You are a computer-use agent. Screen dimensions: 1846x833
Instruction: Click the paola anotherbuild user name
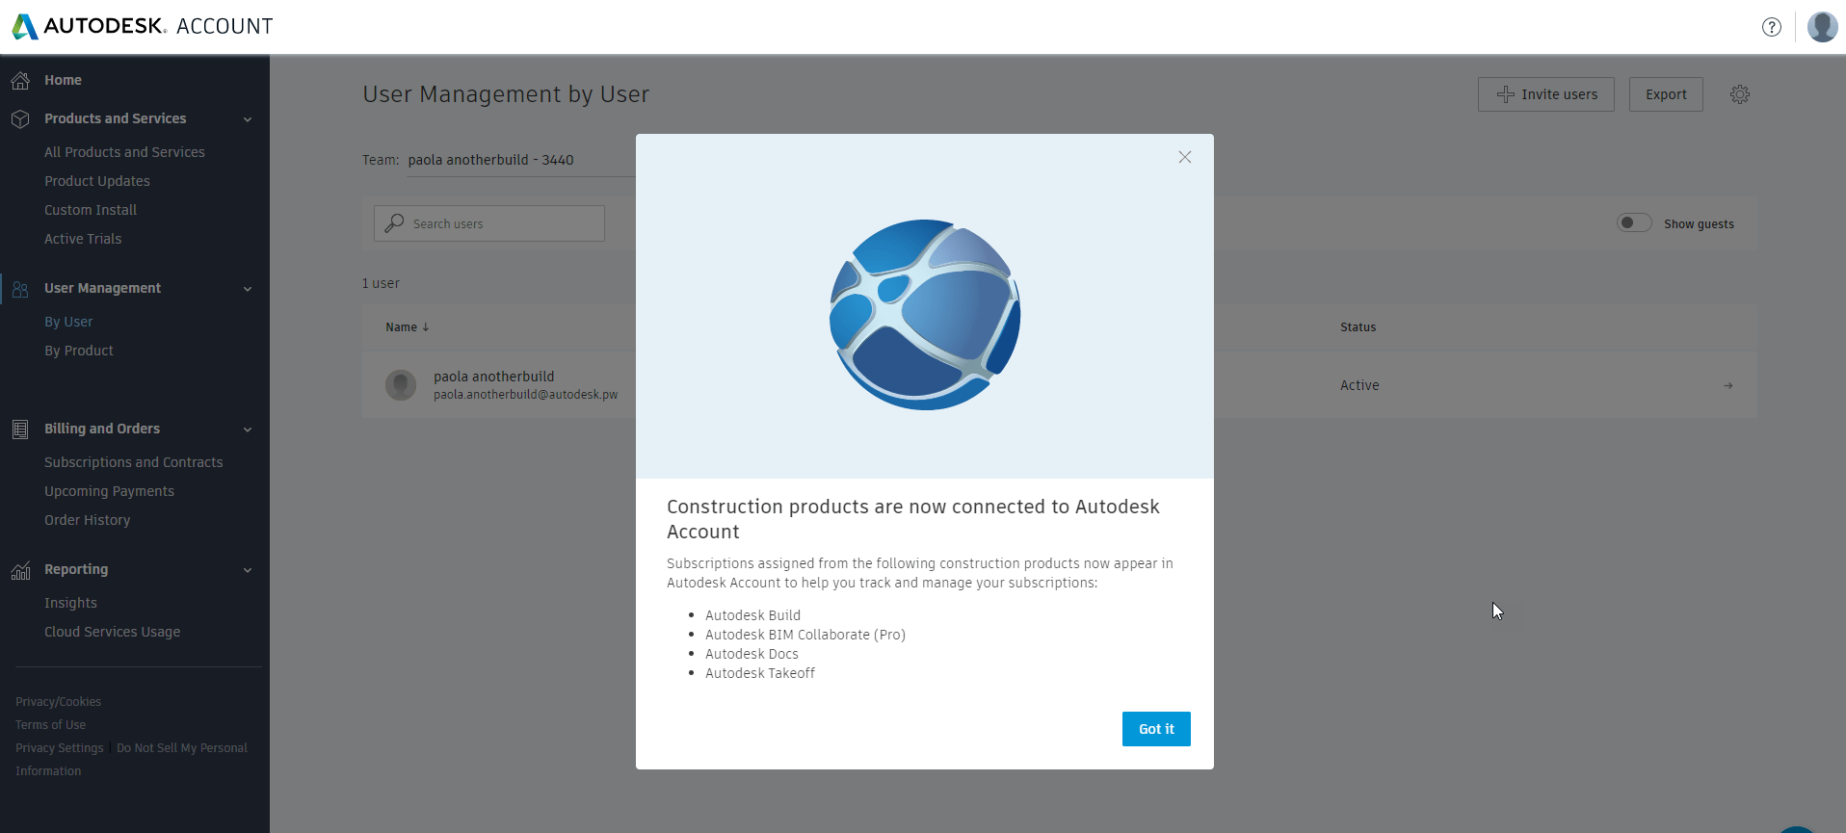[x=493, y=377]
